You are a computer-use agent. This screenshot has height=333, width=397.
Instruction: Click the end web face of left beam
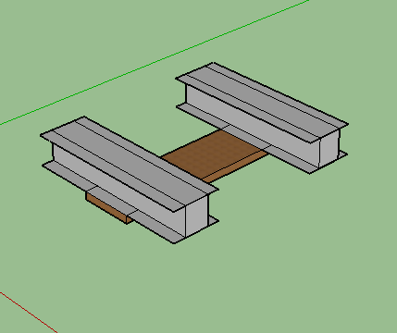(x=197, y=216)
